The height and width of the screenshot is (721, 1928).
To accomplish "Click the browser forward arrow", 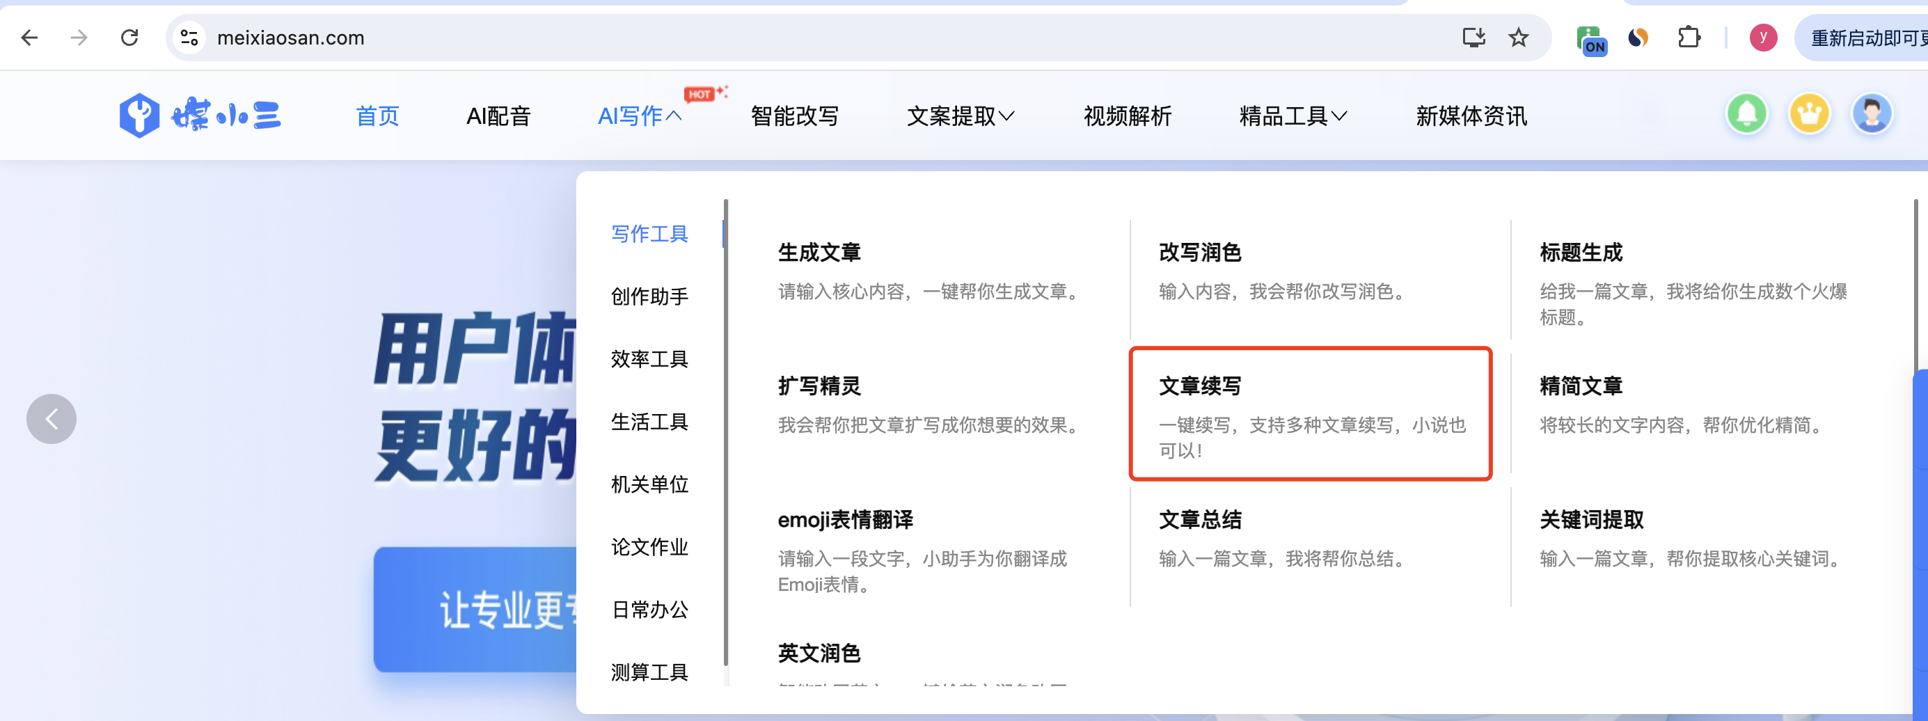I will [79, 38].
